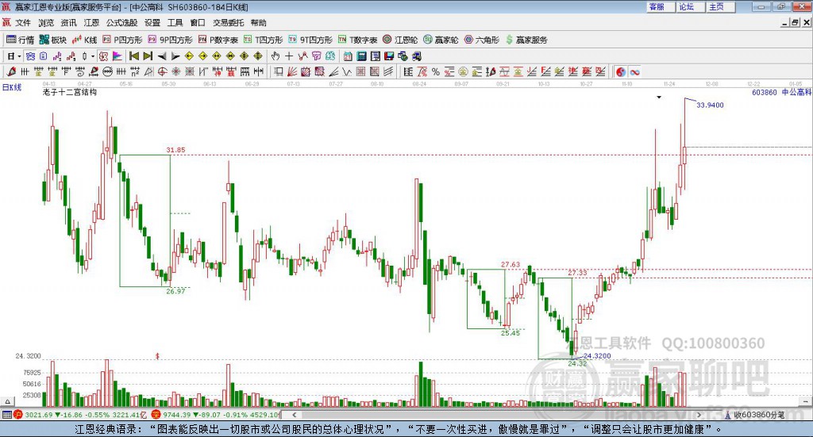Restore the inner document window
This screenshot has height=437, width=813.
(x=795, y=23)
